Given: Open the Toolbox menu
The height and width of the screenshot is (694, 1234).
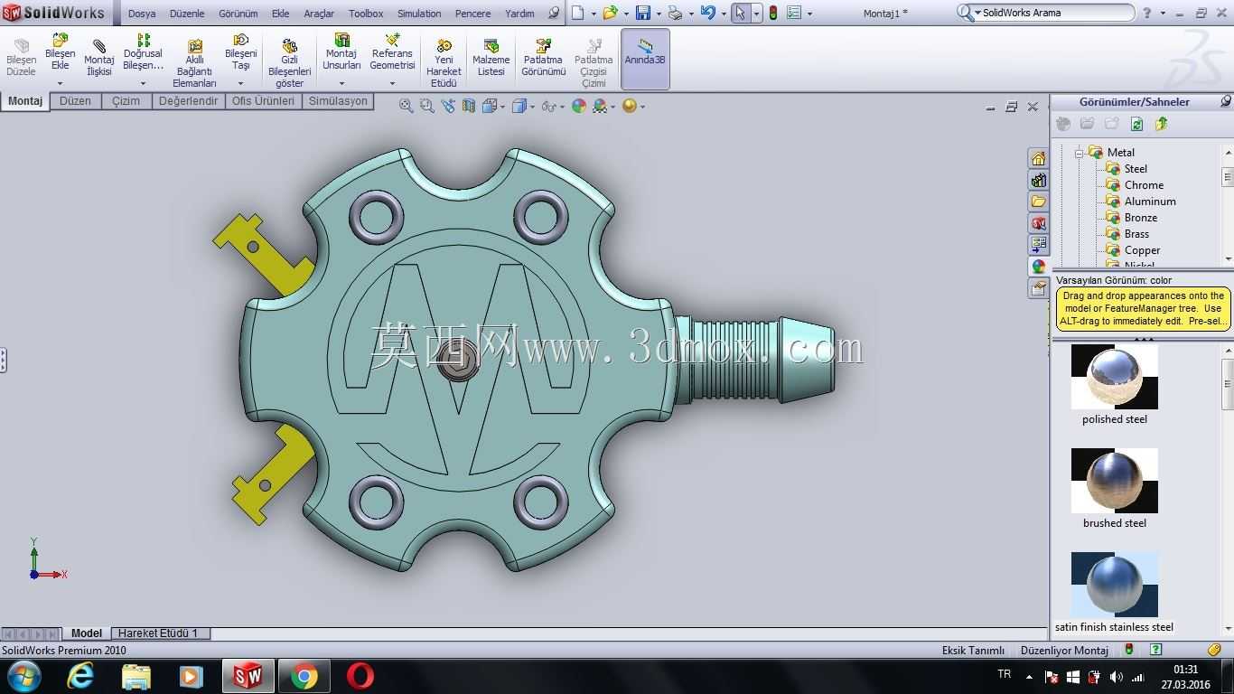Looking at the screenshot, I should 366,14.
